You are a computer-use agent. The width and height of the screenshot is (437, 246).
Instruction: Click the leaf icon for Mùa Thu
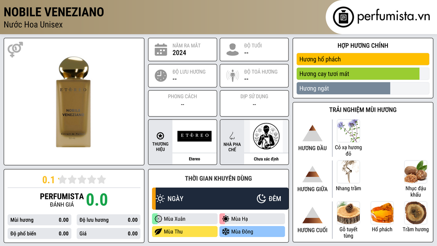point(158,231)
